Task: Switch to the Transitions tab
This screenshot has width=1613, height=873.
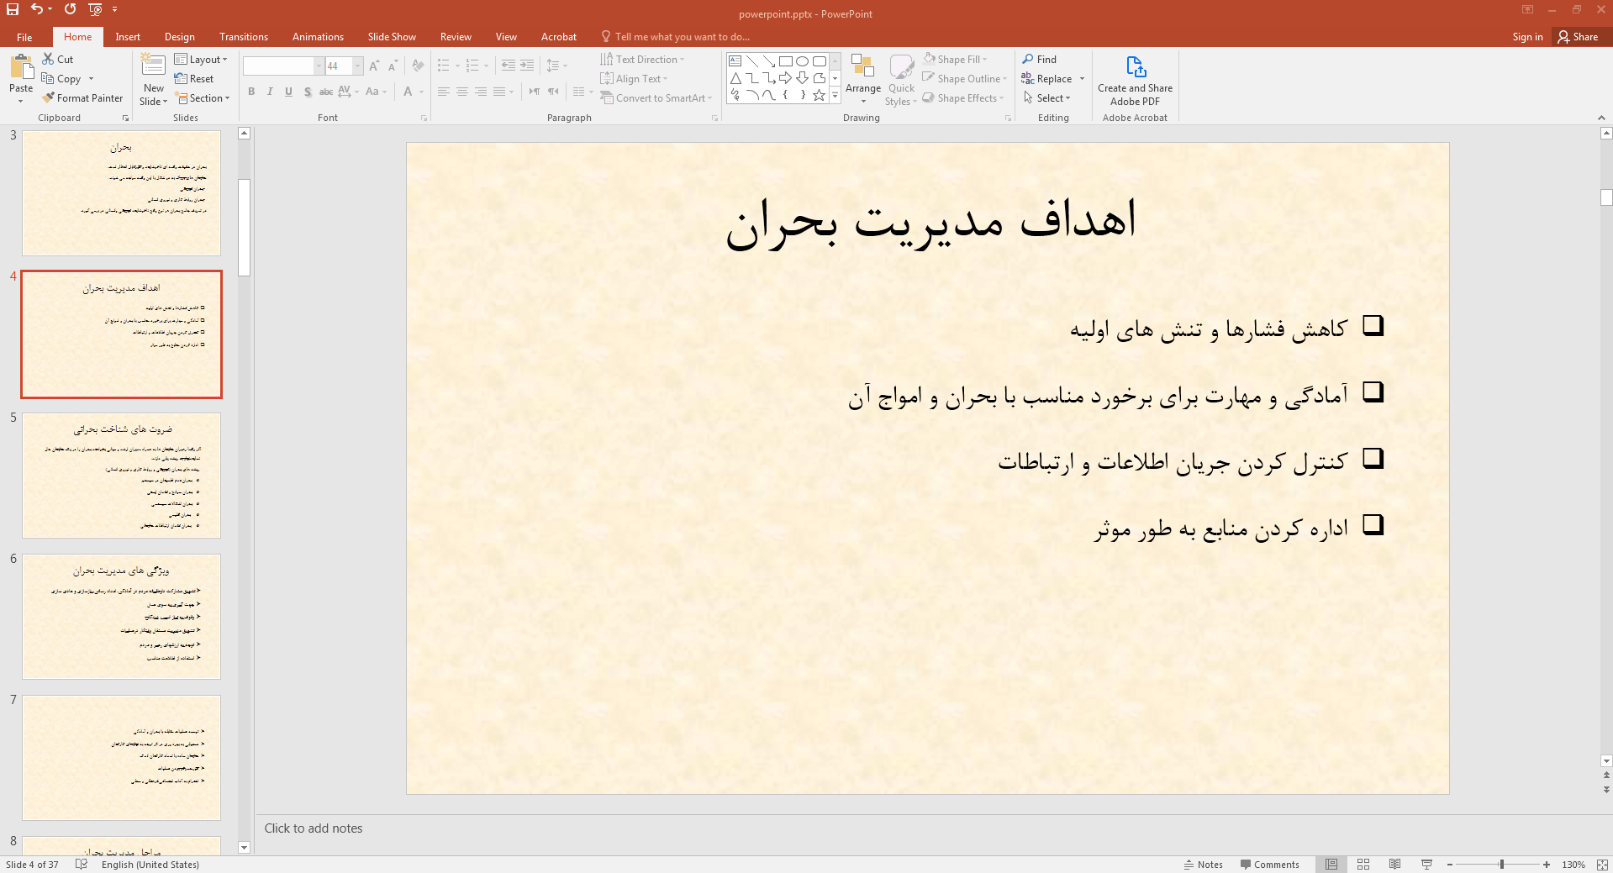Action: click(x=243, y=37)
